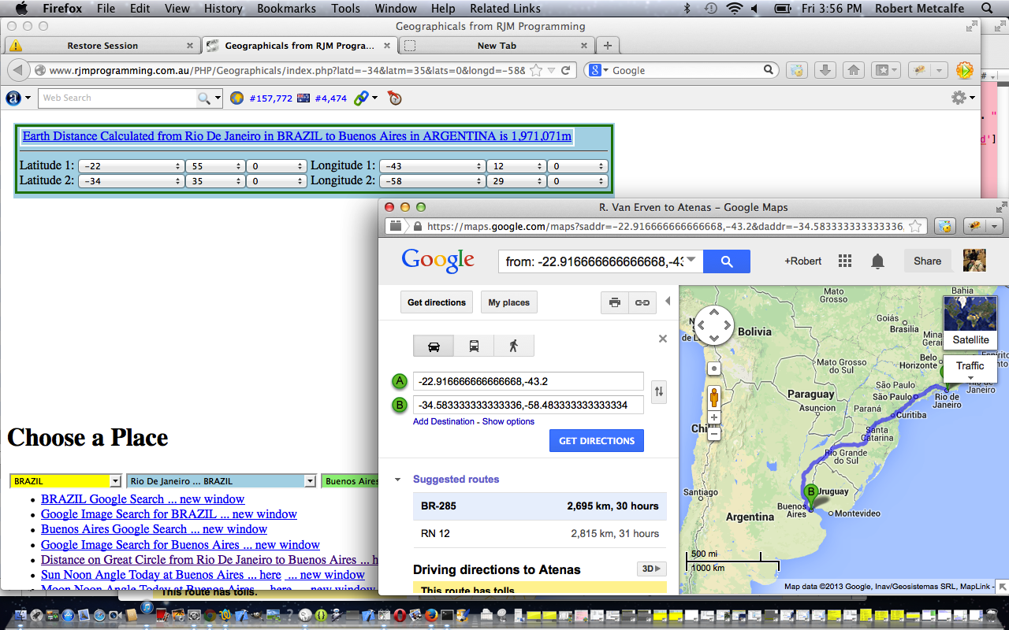
Task: Click the Share button in Google Maps
Action: coord(927,261)
